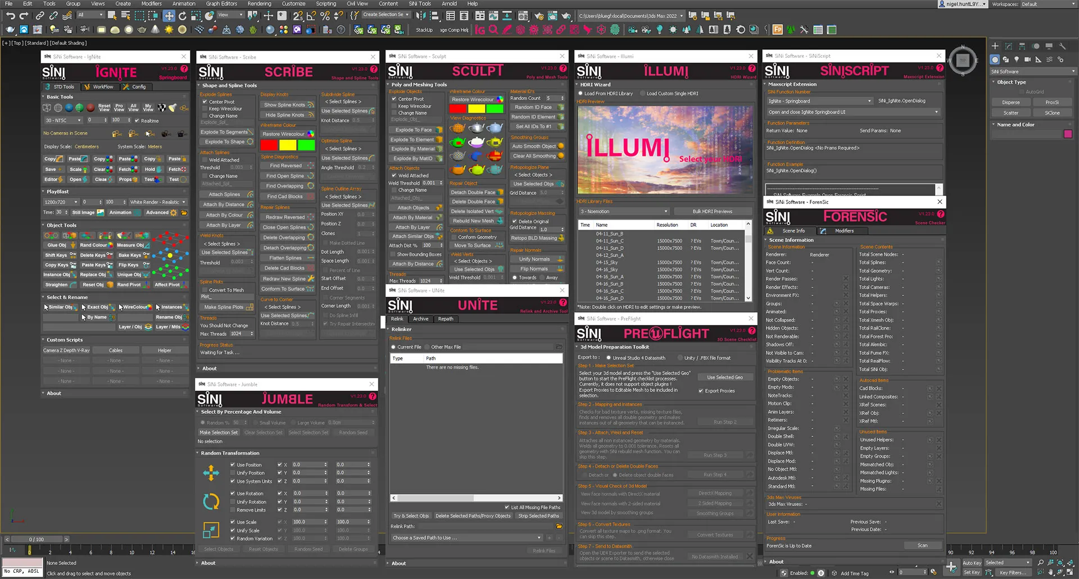Open the Hierarchy tab in command panel
This screenshot has height=579, width=1079.
pyautogui.click(x=1022, y=46)
